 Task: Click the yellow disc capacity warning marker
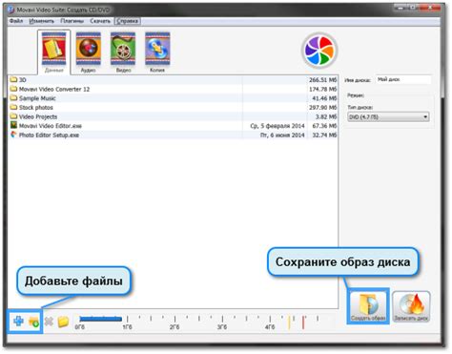coord(289,322)
